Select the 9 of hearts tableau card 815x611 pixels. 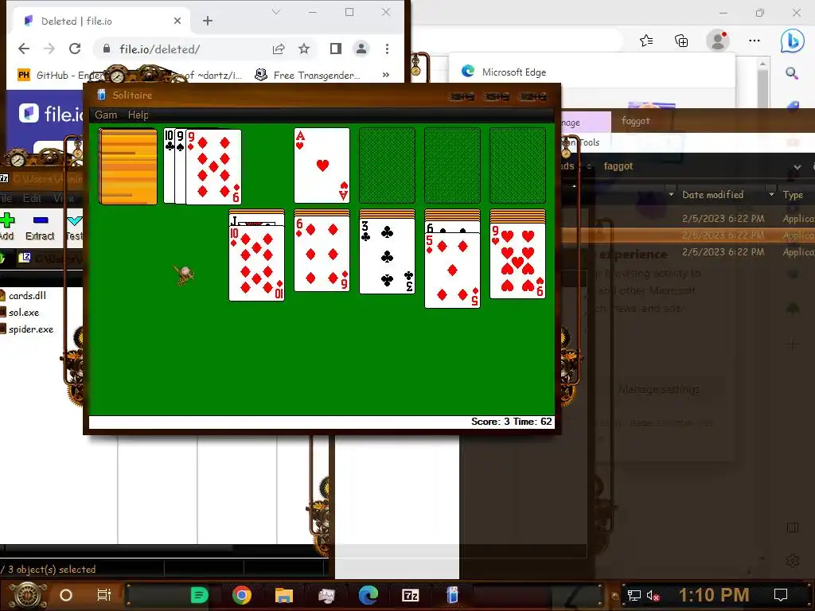(x=518, y=261)
